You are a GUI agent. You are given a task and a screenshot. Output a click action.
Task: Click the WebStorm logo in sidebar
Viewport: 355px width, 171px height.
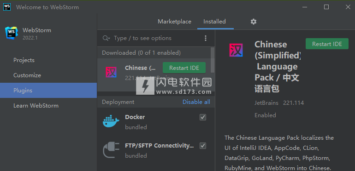12,33
